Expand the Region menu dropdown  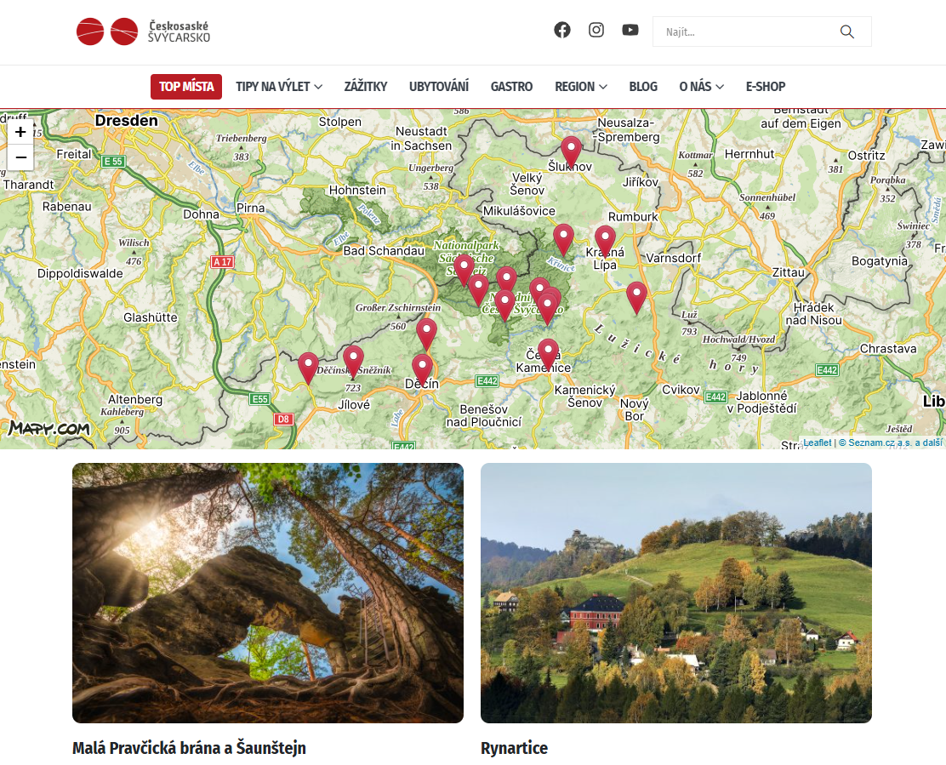[580, 87]
